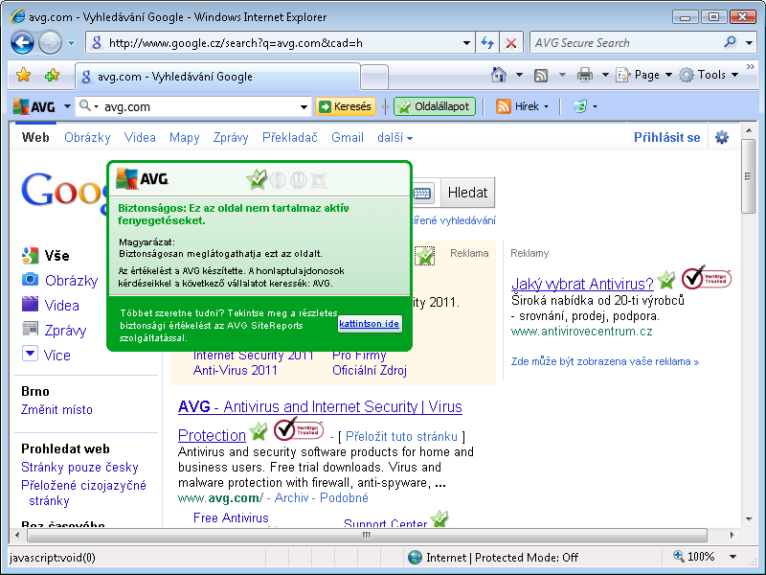Image resolution: width=766 pixels, height=575 pixels.
Task: Expand the Print dropdown arrow
Action: (x=605, y=75)
